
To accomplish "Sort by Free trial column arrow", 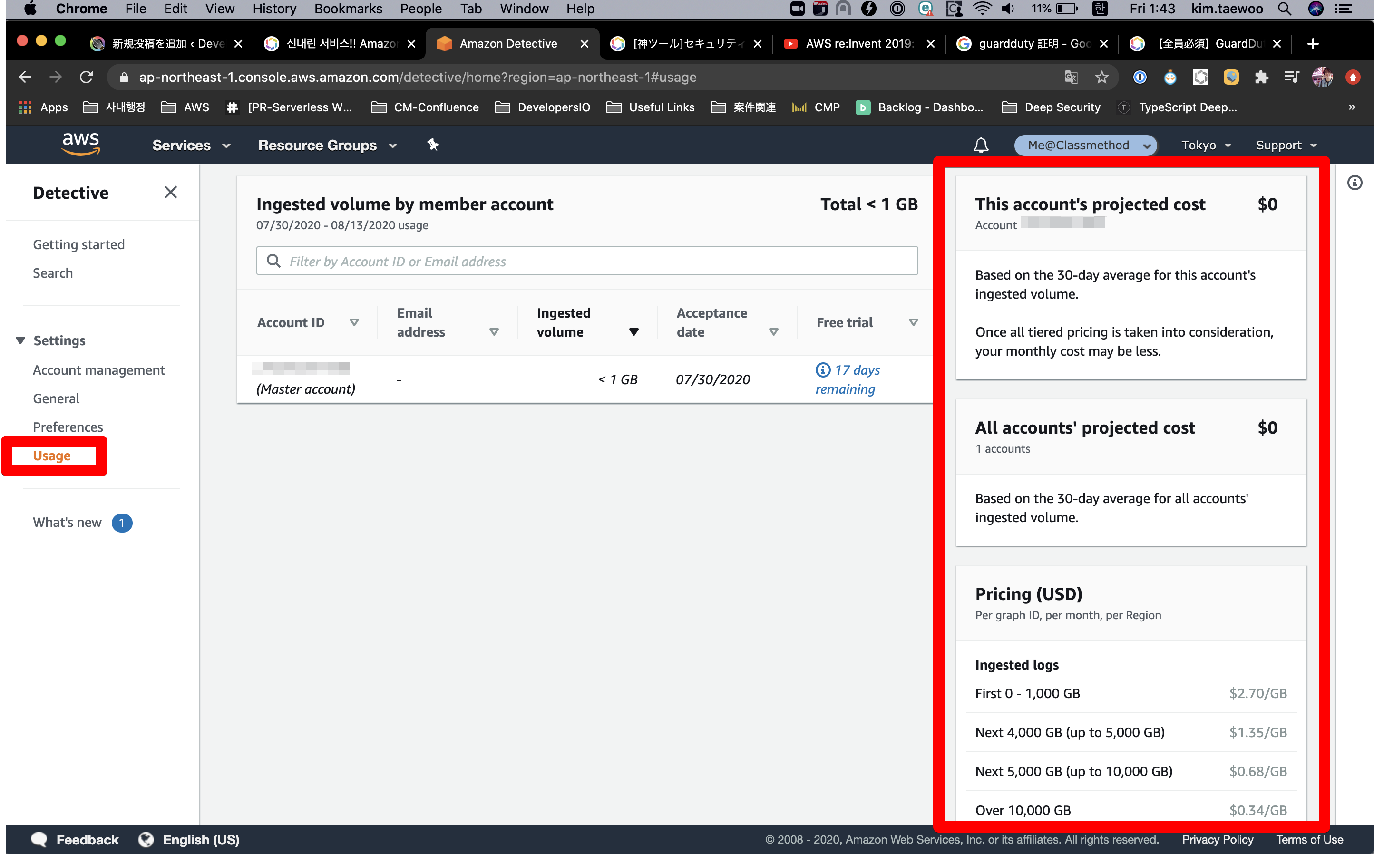I will coord(913,322).
